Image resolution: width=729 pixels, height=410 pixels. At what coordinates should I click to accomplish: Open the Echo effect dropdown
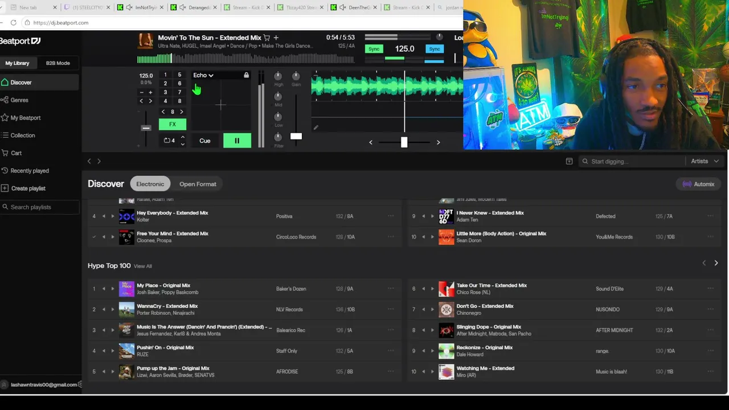coord(203,75)
